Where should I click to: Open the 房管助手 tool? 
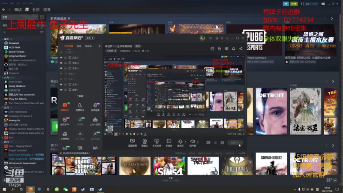click(80, 107)
